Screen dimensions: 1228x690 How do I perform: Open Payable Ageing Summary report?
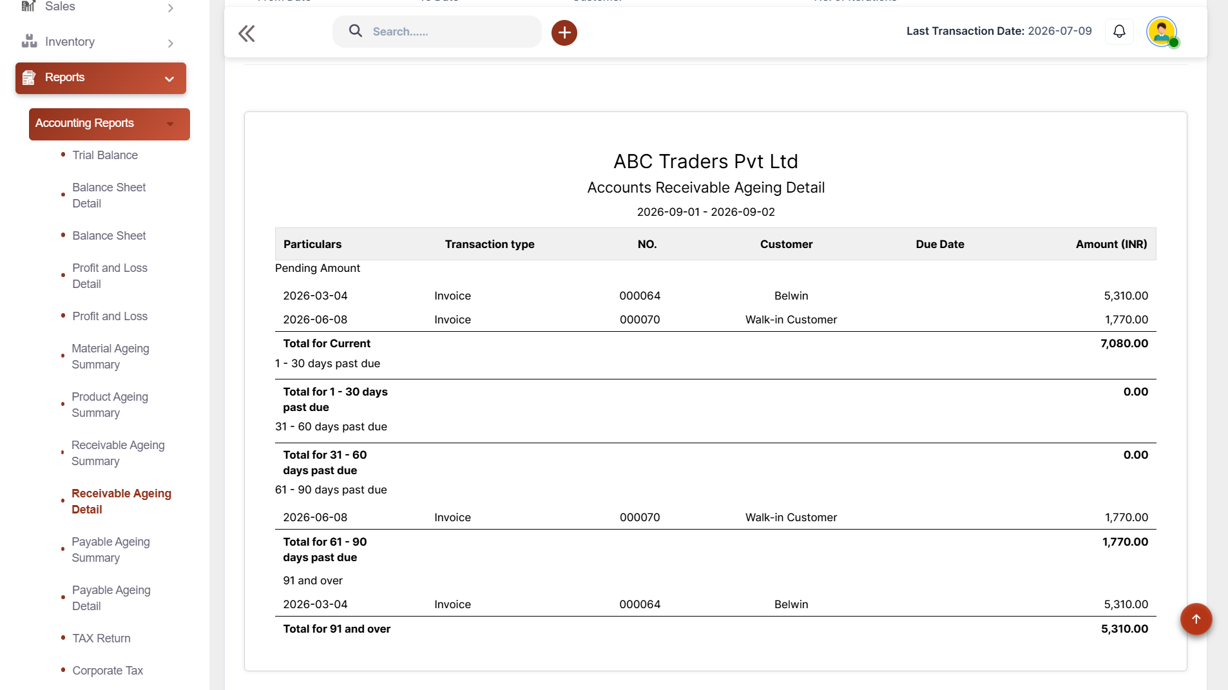coord(110,550)
